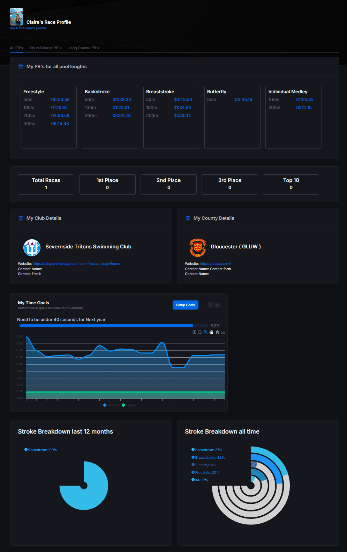Click the 92% goal progress bar

tap(113, 326)
